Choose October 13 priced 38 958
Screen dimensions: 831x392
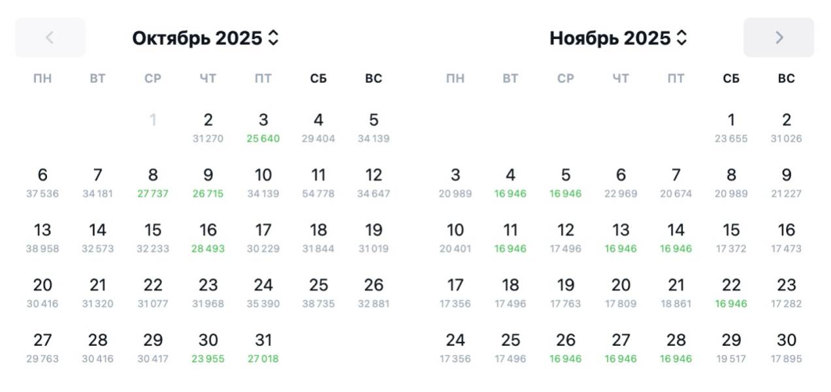42,237
